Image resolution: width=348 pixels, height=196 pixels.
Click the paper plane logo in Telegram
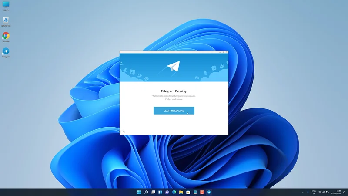[x=173, y=67]
